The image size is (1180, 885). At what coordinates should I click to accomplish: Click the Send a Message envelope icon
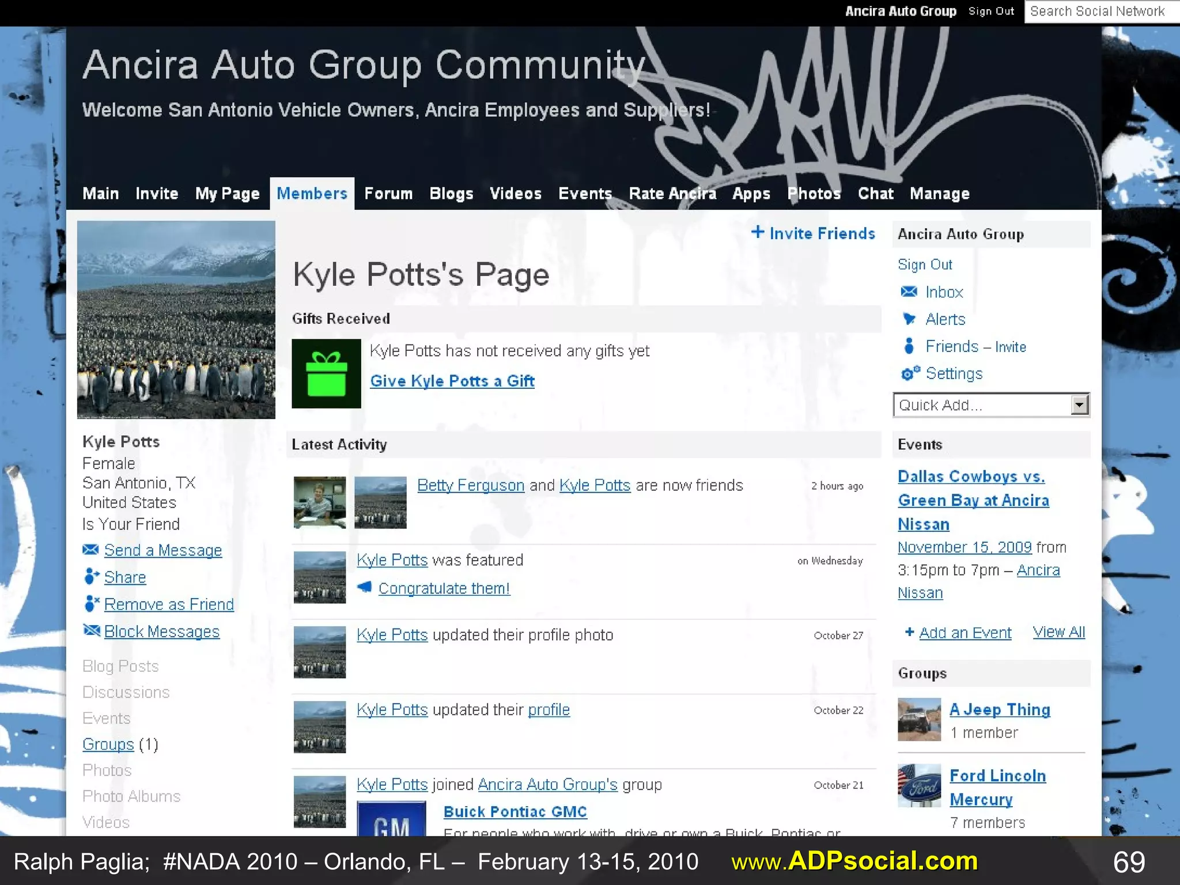[x=90, y=550]
